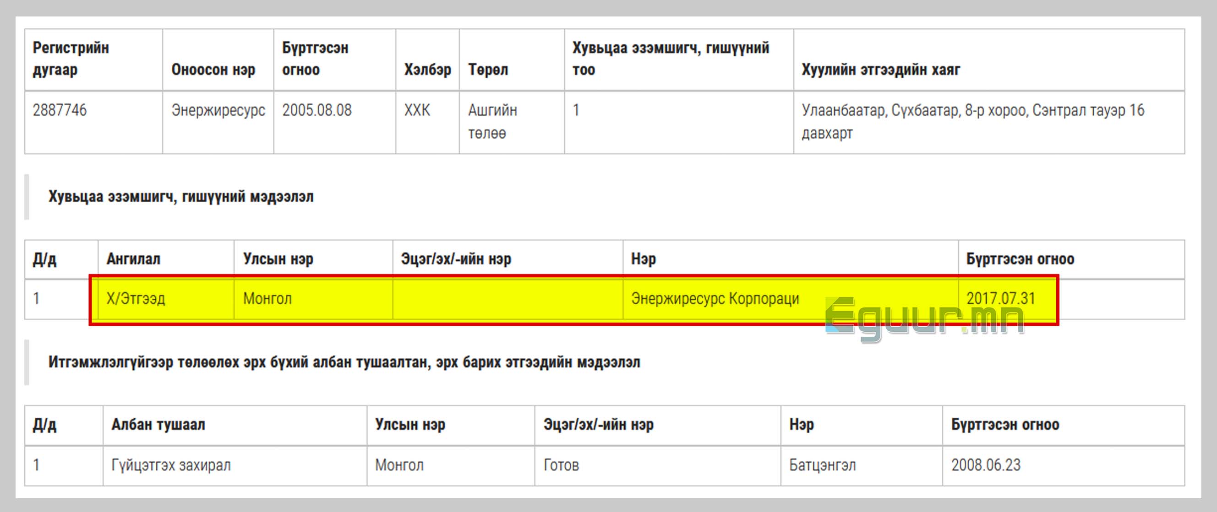Select registration number 2887746 cell
This screenshot has width=1217, height=512.
pos(93,122)
